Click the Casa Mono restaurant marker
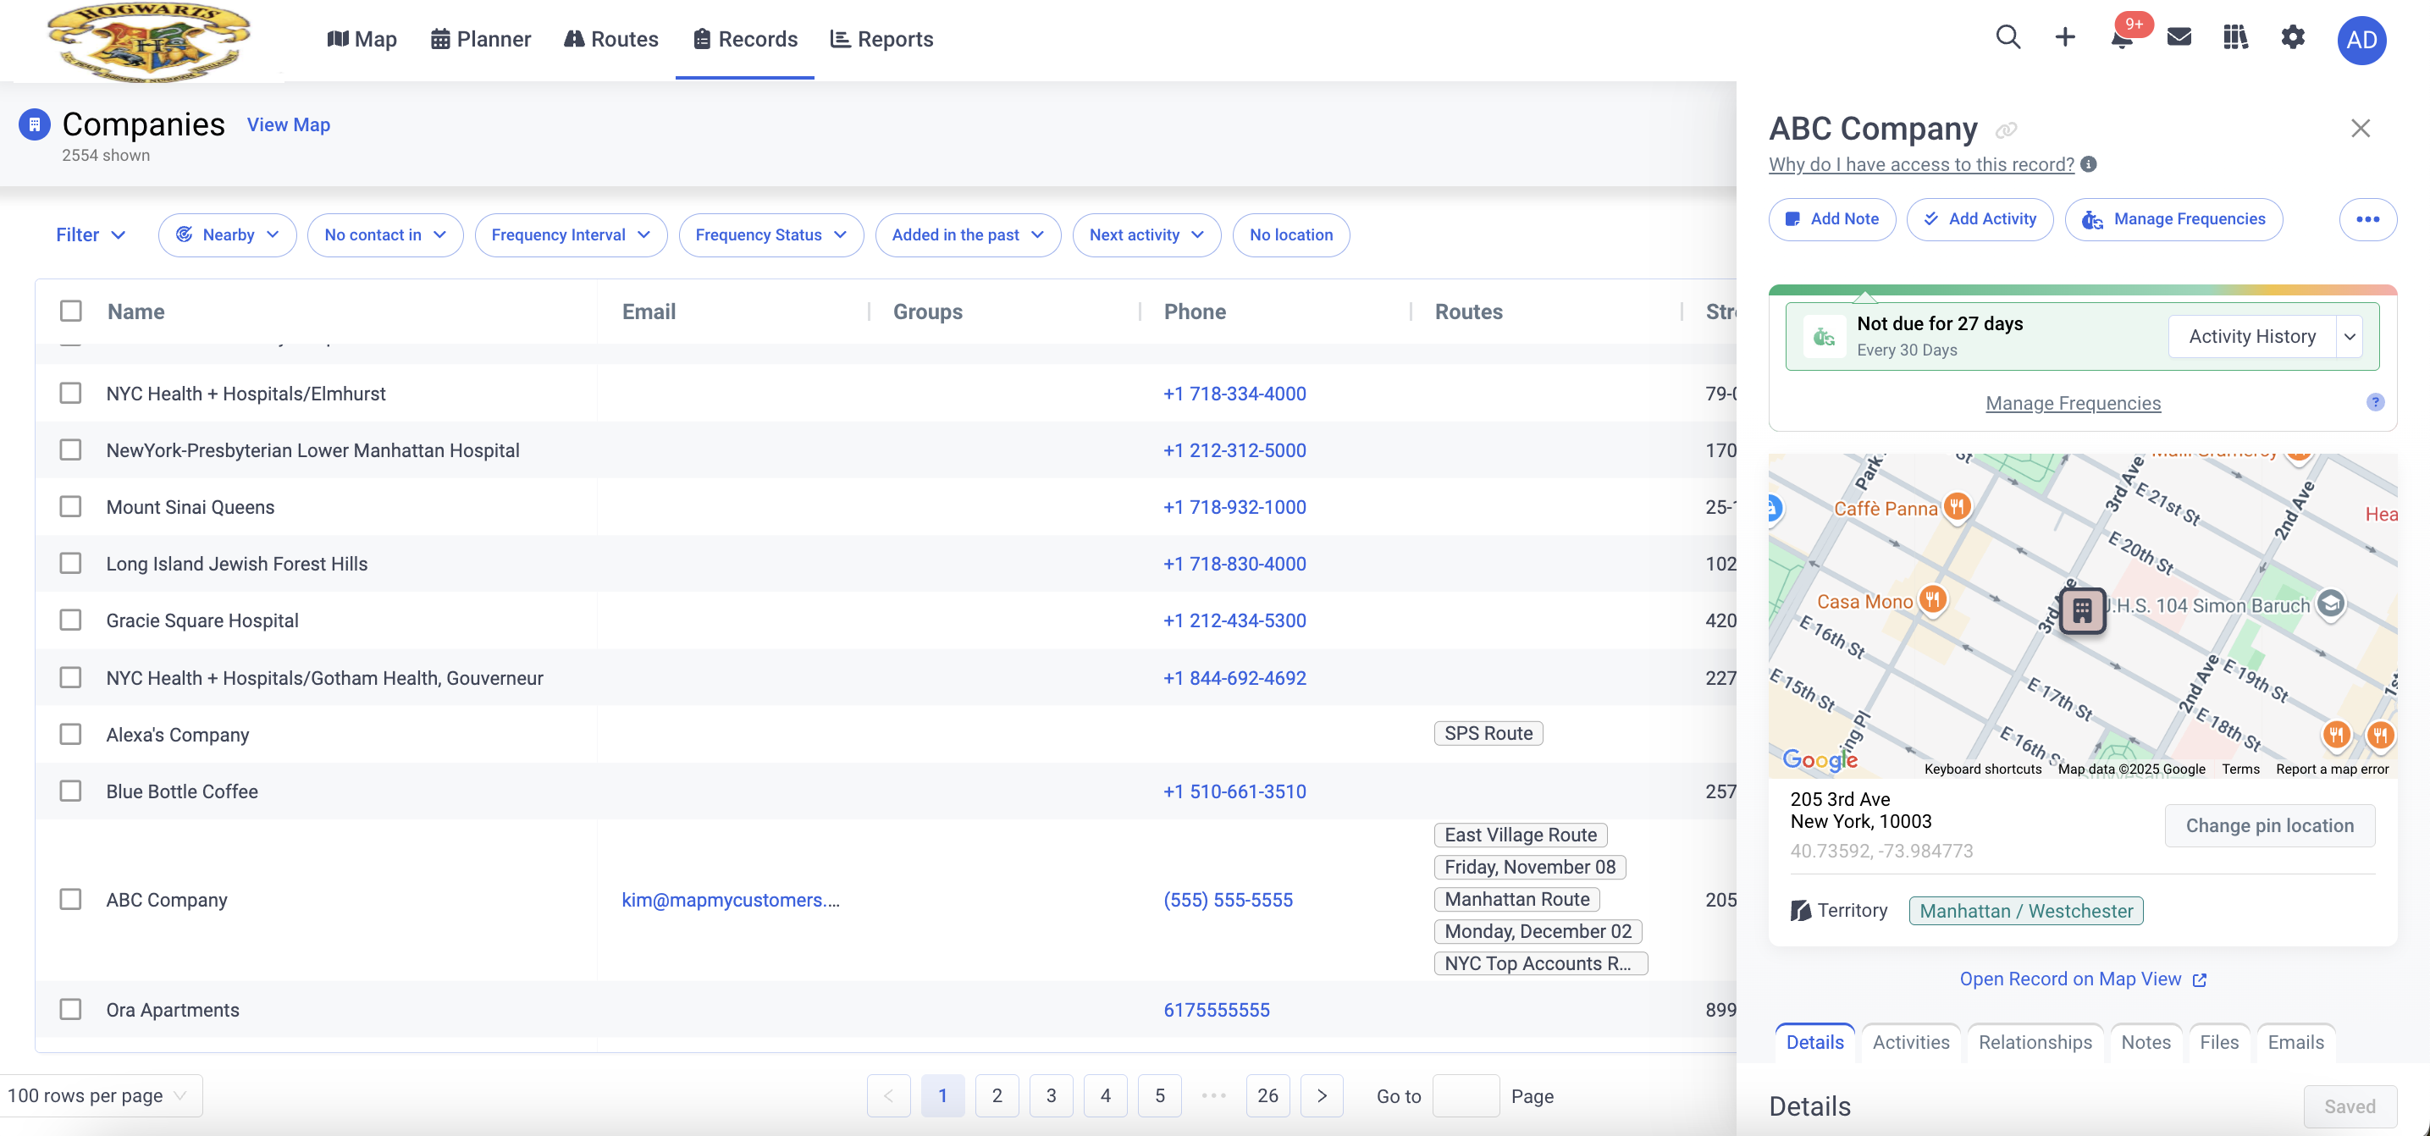Viewport: 2430px width, 1136px height. (x=1932, y=599)
